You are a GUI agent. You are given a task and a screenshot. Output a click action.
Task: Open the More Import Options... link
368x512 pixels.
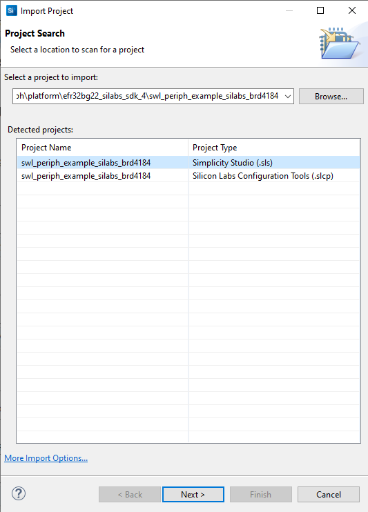click(46, 458)
